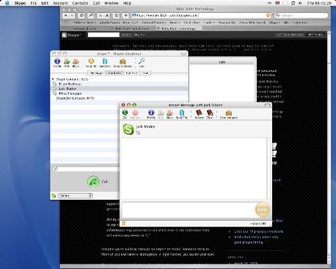Click the Next Blog button in Blogger navbar
This screenshot has width=336, height=269.
point(316,35)
